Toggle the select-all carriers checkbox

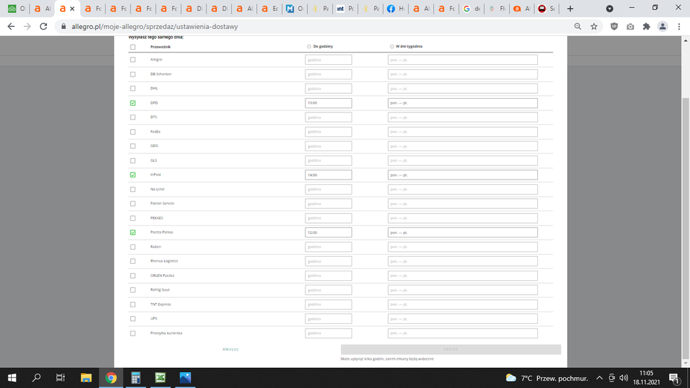pyautogui.click(x=133, y=47)
